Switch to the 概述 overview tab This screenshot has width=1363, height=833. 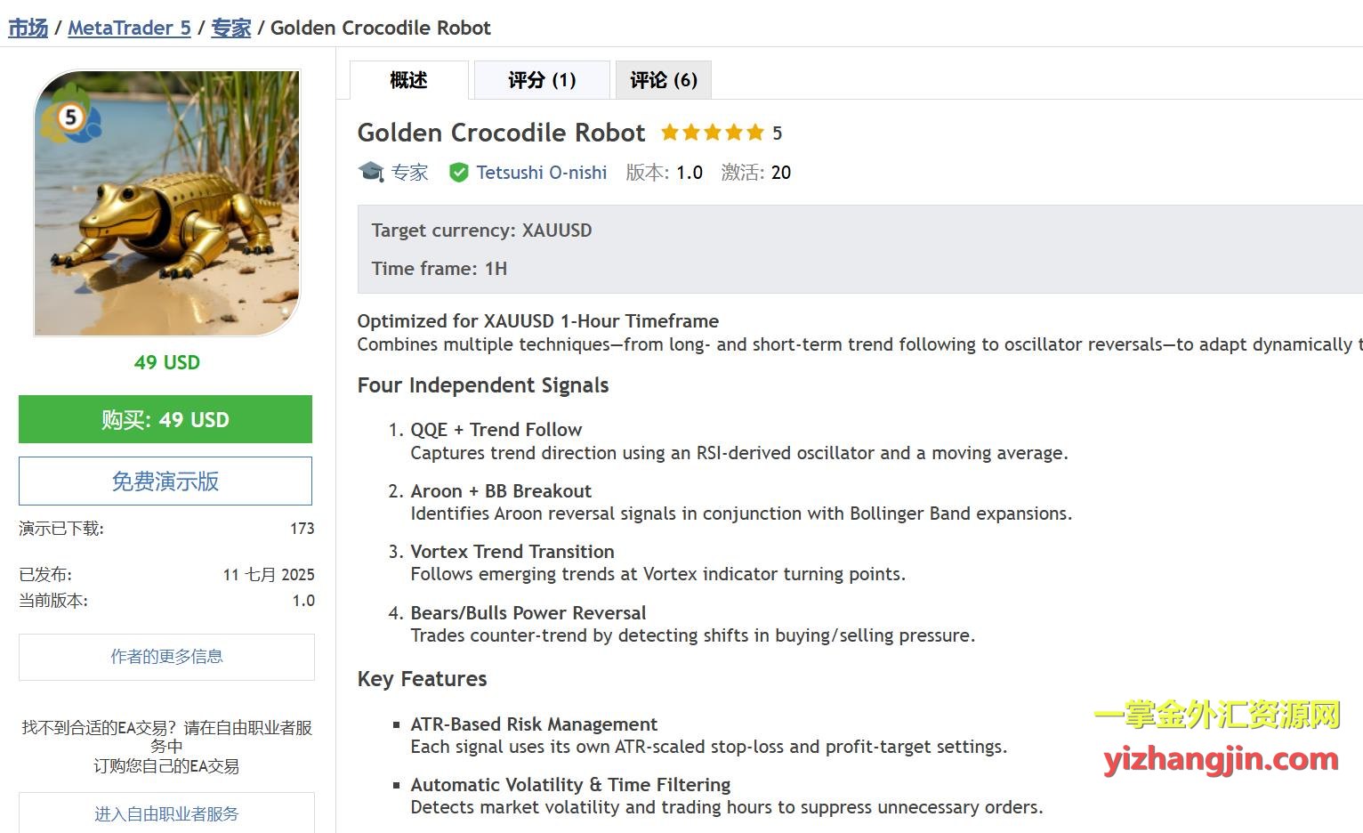click(x=408, y=80)
